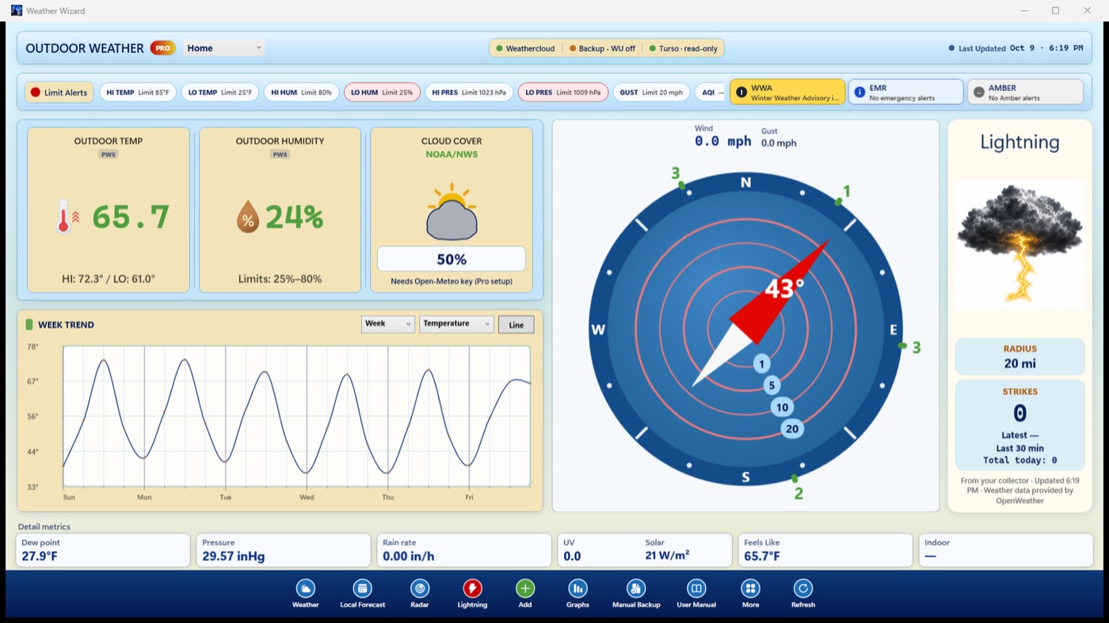Open the More menu icon
The width and height of the screenshot is (1109, 623).
(x=750, y=588)
